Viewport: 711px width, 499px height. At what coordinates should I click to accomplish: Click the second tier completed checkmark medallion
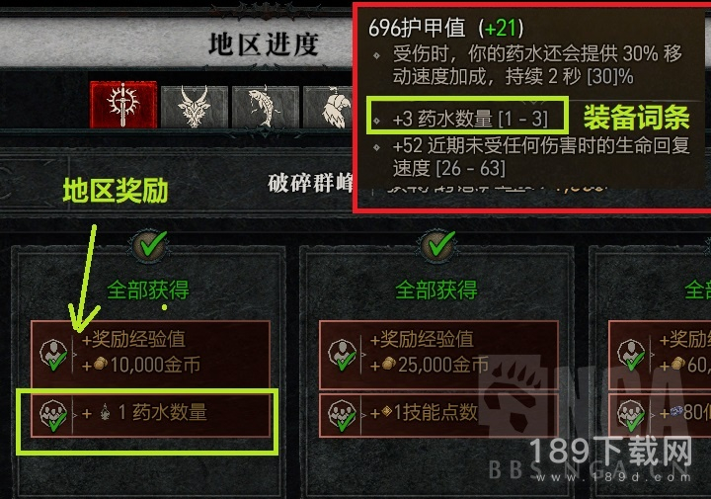point(438,245)
